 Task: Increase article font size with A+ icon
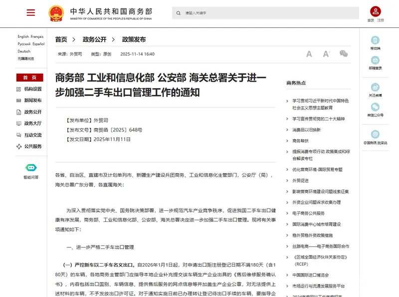tap(326, 54)
